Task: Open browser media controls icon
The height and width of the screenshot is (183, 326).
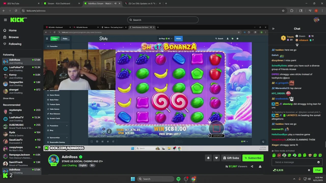Action: coord(310,11)
